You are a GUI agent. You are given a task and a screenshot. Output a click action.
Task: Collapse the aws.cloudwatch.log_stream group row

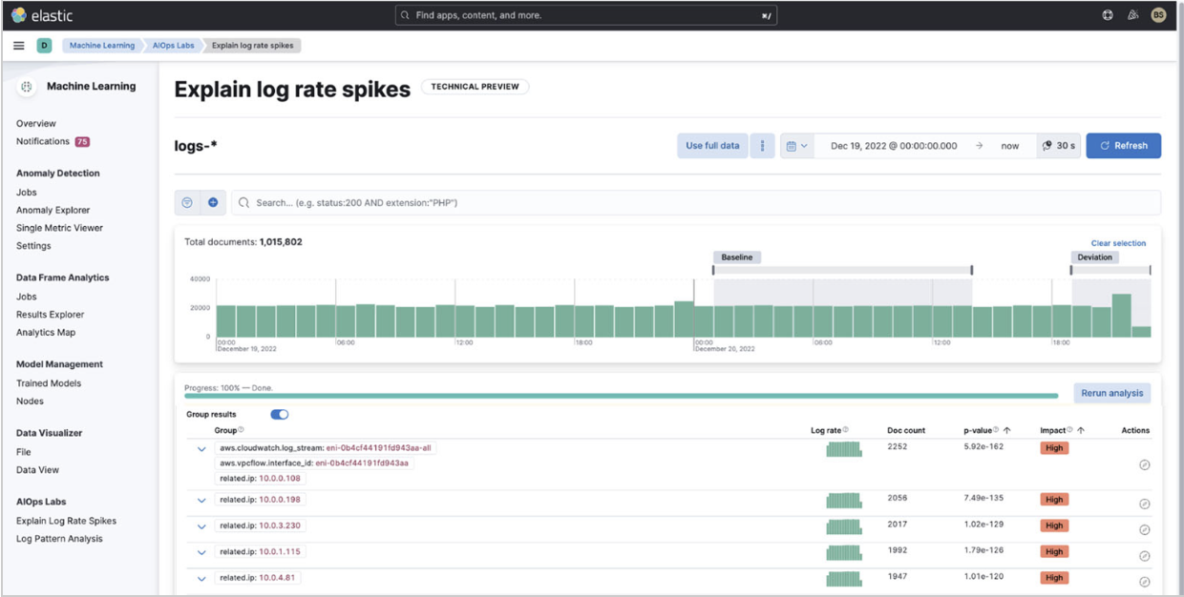(x=201, y=446)
